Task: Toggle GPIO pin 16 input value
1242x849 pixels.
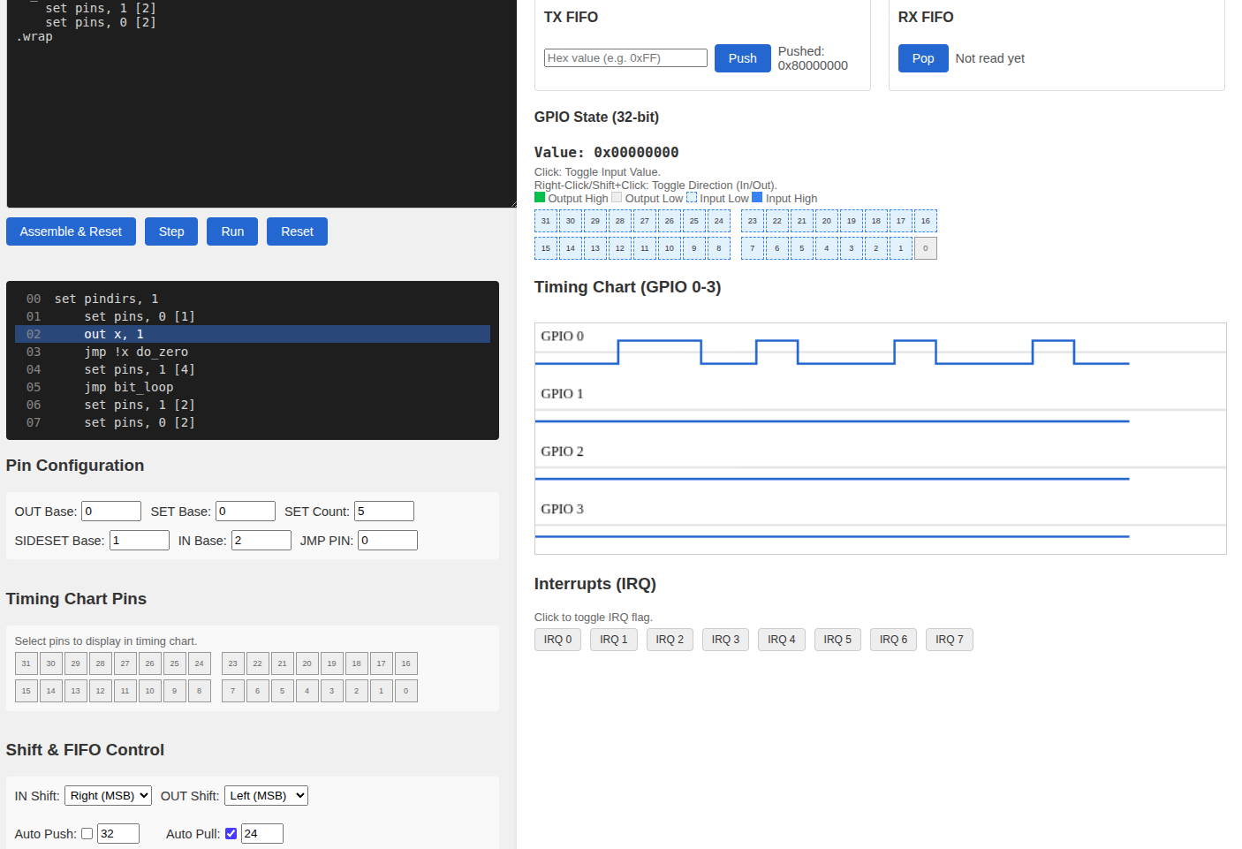Action: point(925,221)
